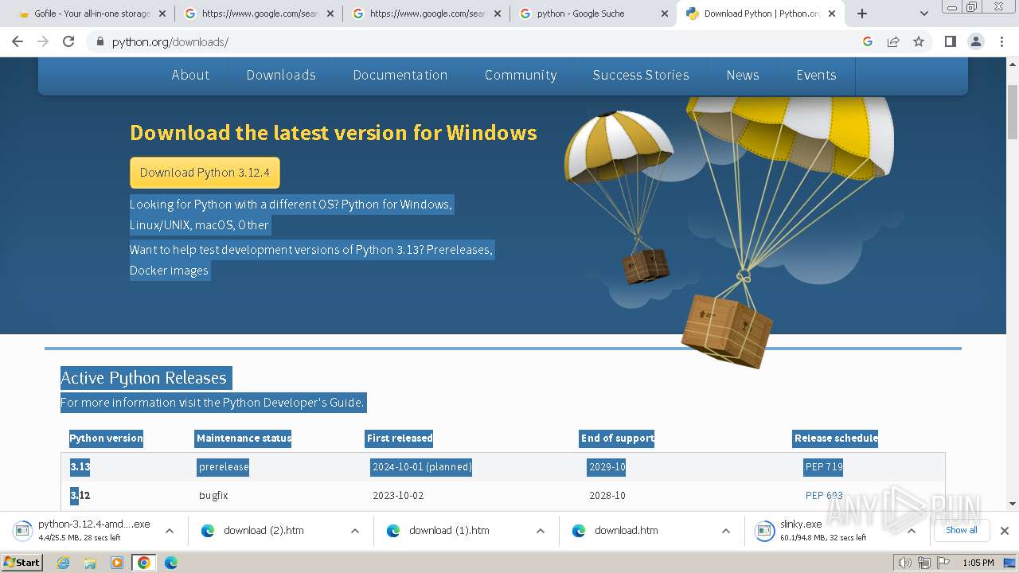Close the downloads bar
This screenshot has height=573, width=1019.
pyautogui.click(x=1004, y=531)
